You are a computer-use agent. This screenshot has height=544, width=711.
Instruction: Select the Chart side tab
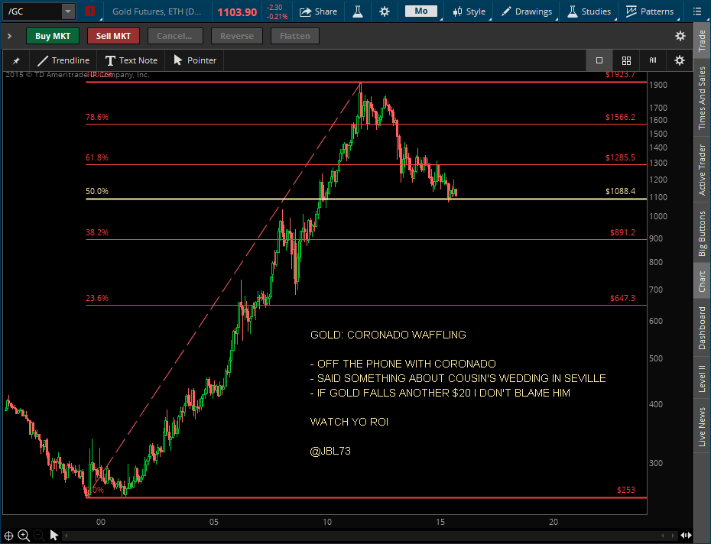click(x=702, y=280)
